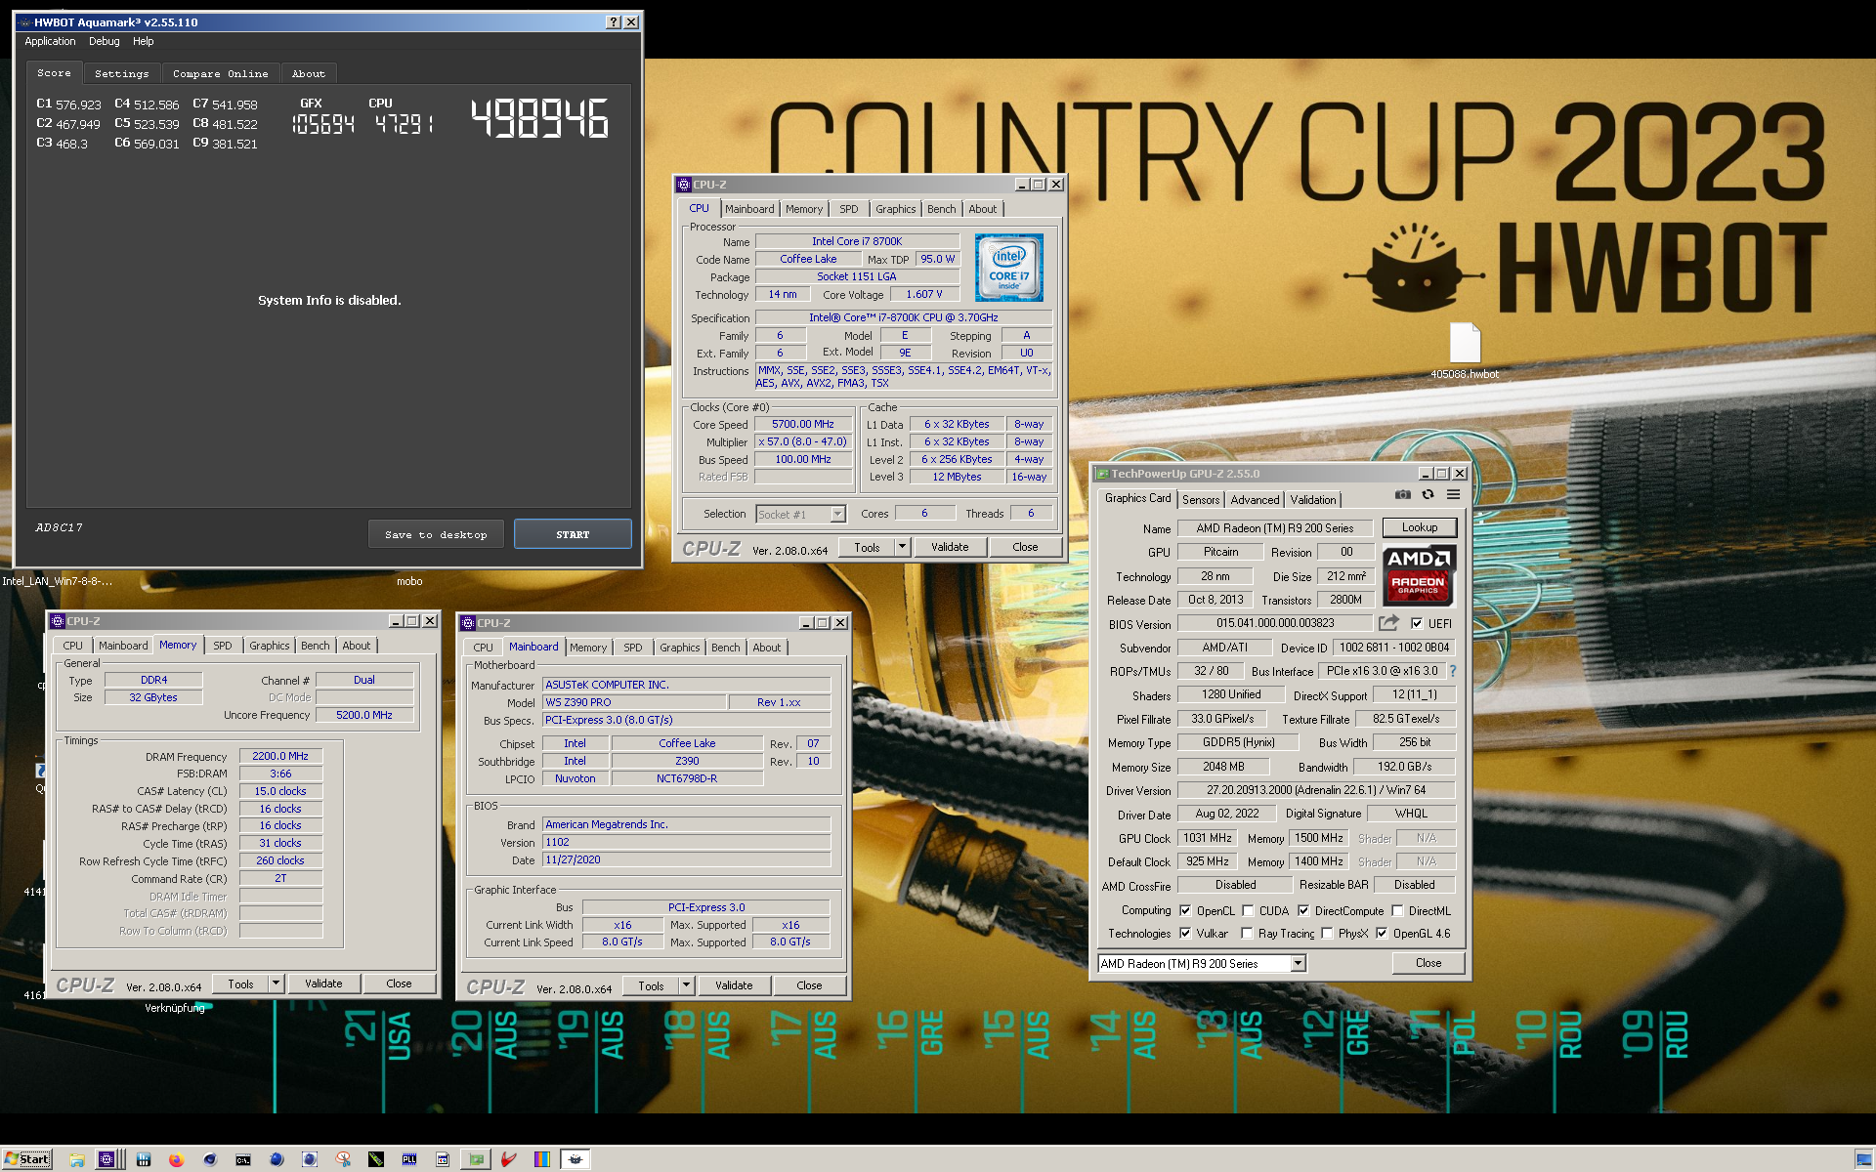The image size is (1876, 1172).
Task: Click the PLL taskbar icon
Action: pos(408,1159)
